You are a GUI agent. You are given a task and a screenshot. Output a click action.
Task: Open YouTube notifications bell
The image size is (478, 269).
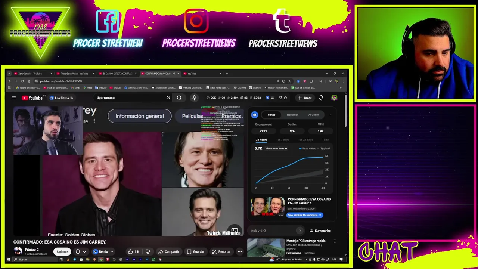(321, 98)
